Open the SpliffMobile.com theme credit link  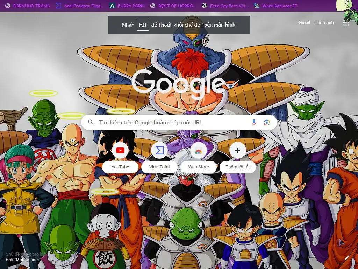coord(22,260)
